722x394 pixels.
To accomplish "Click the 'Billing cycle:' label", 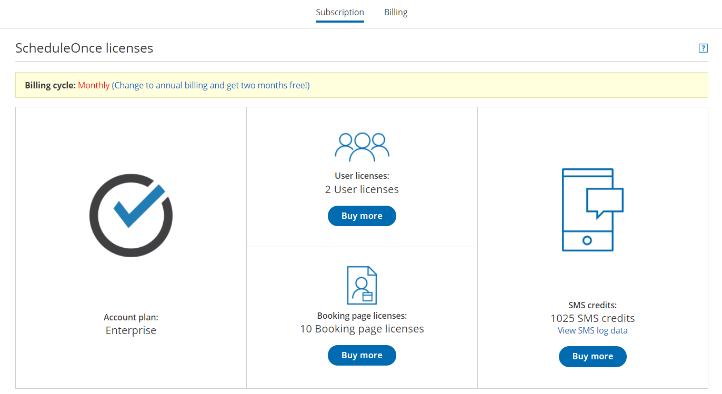I will (51, 85).
